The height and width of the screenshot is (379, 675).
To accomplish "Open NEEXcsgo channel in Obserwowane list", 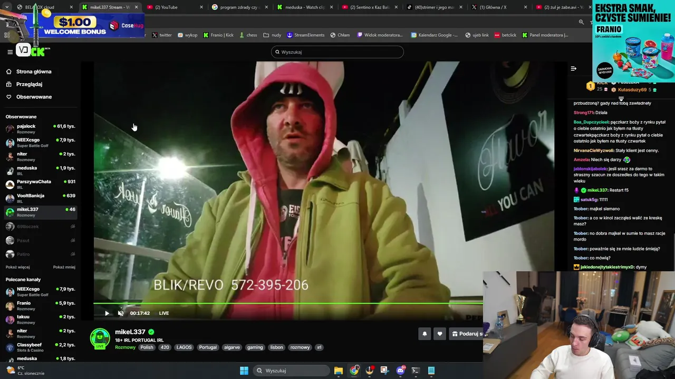I will 41,143.
